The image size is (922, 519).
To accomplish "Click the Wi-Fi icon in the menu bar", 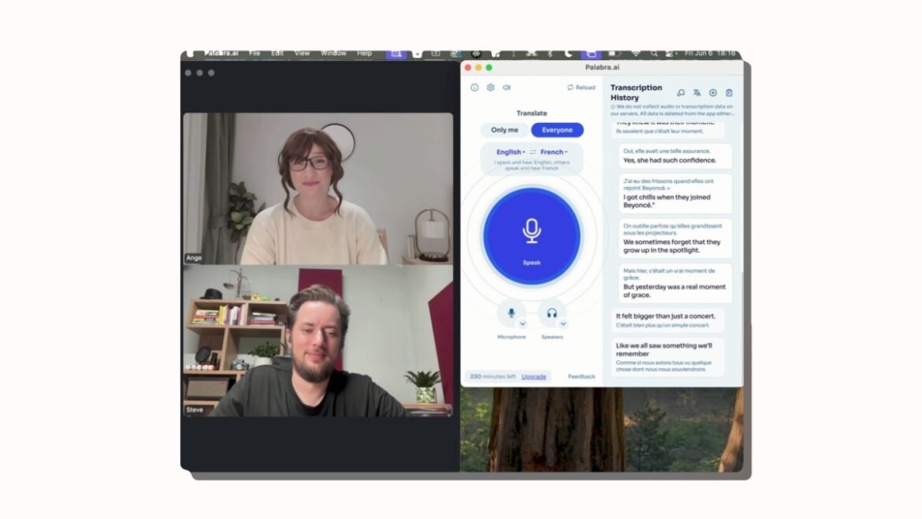I will point(636,54).
